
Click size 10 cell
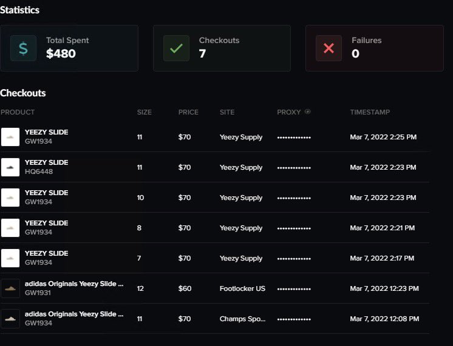[x=140, y=198]
